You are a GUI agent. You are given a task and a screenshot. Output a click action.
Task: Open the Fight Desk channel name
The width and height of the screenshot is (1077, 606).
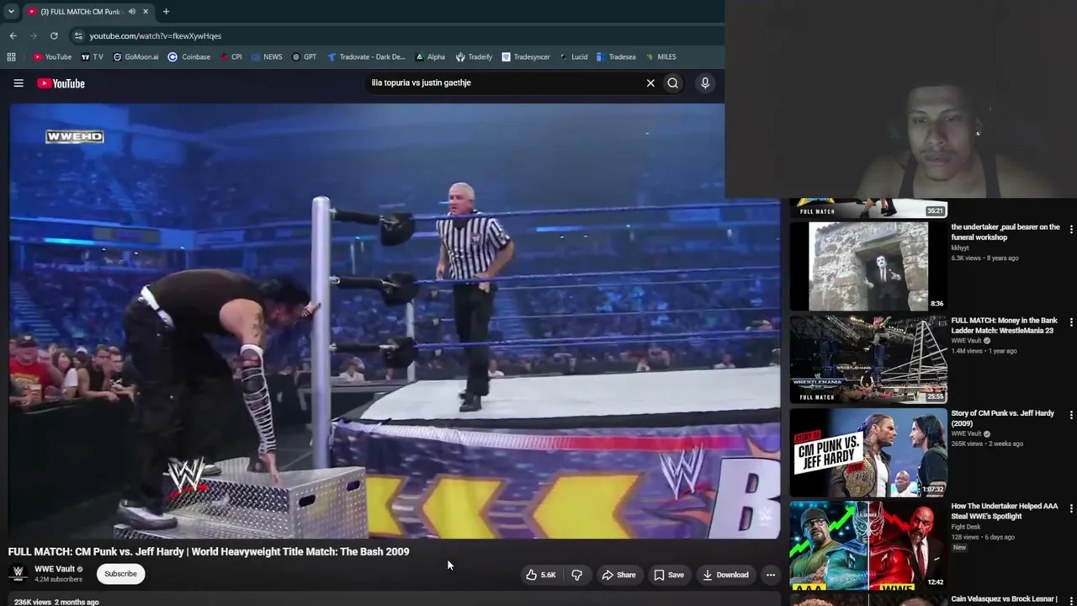[966, 527]
